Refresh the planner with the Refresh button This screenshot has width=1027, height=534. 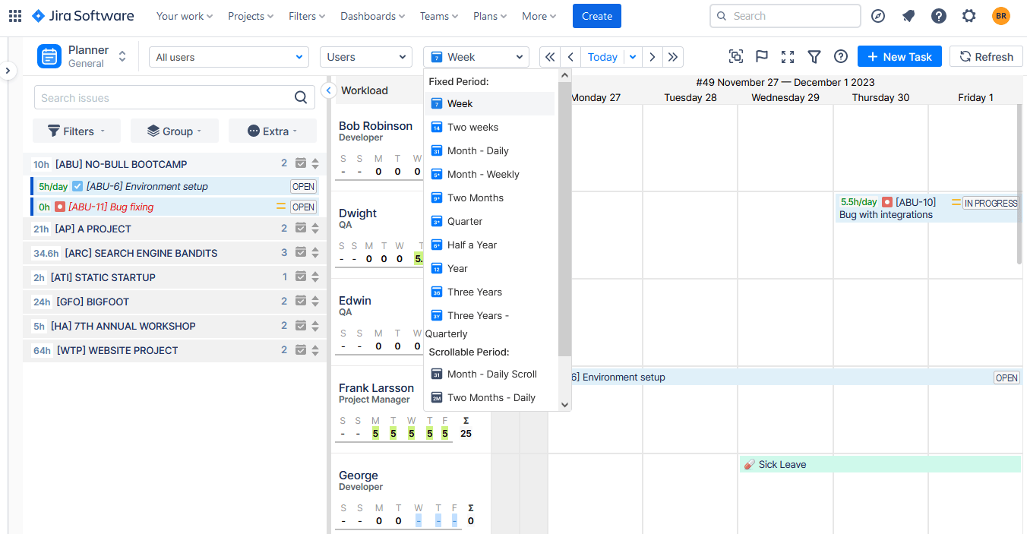tap(986, 55)
